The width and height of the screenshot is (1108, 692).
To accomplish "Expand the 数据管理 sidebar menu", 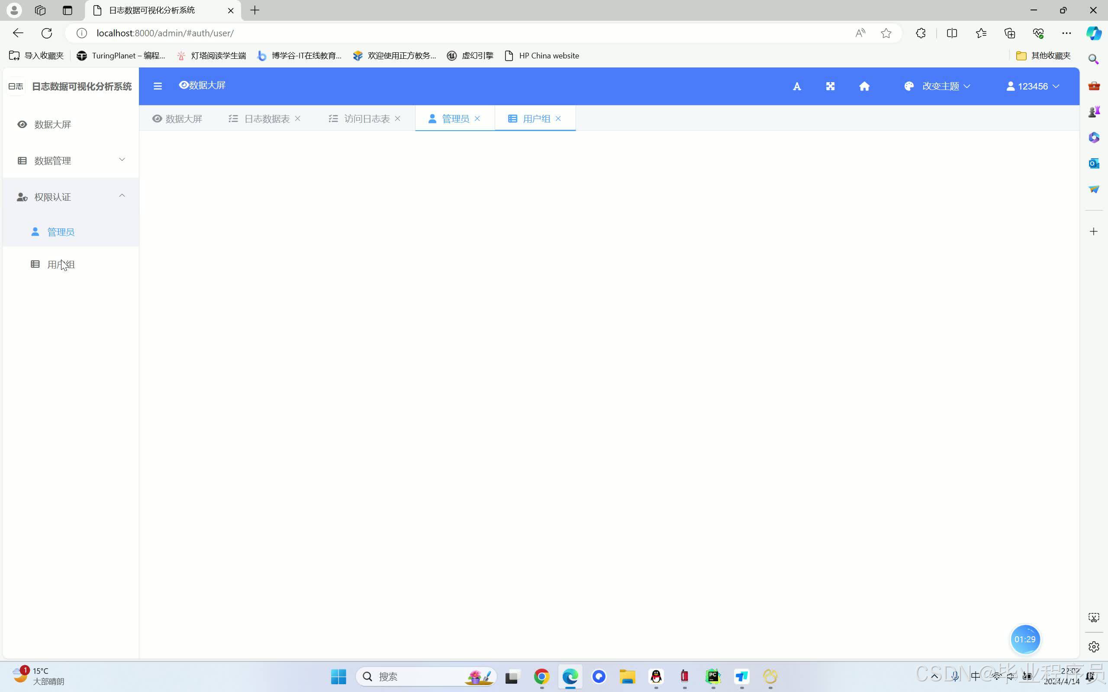I will coord(71,160).
